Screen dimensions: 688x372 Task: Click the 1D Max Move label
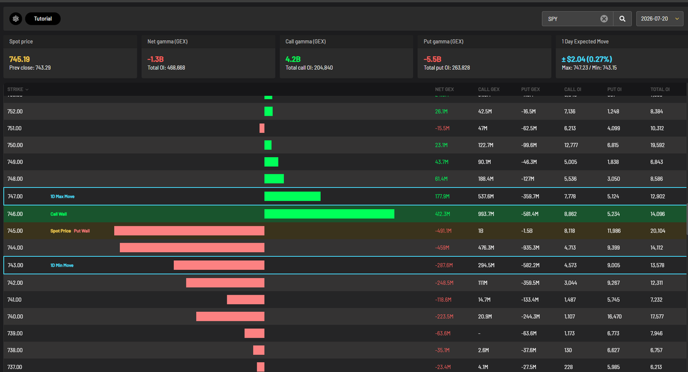[63, 196]
